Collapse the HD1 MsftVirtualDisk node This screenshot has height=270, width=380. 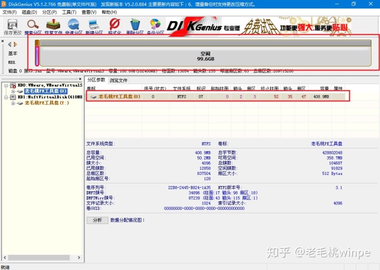[x=6, y=97]
